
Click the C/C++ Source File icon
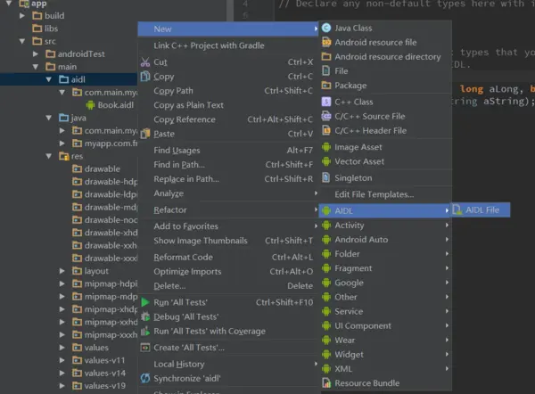(x=326, y=116)
